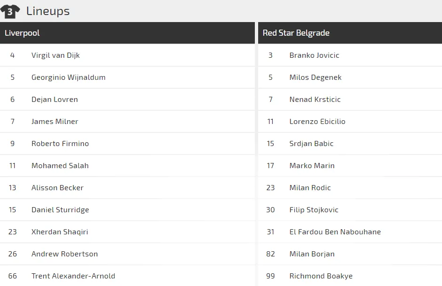The width and height of the screenshot is (442, 286).
Task: Open Mohamed Salah's player entry
Action: coord(60,166)
